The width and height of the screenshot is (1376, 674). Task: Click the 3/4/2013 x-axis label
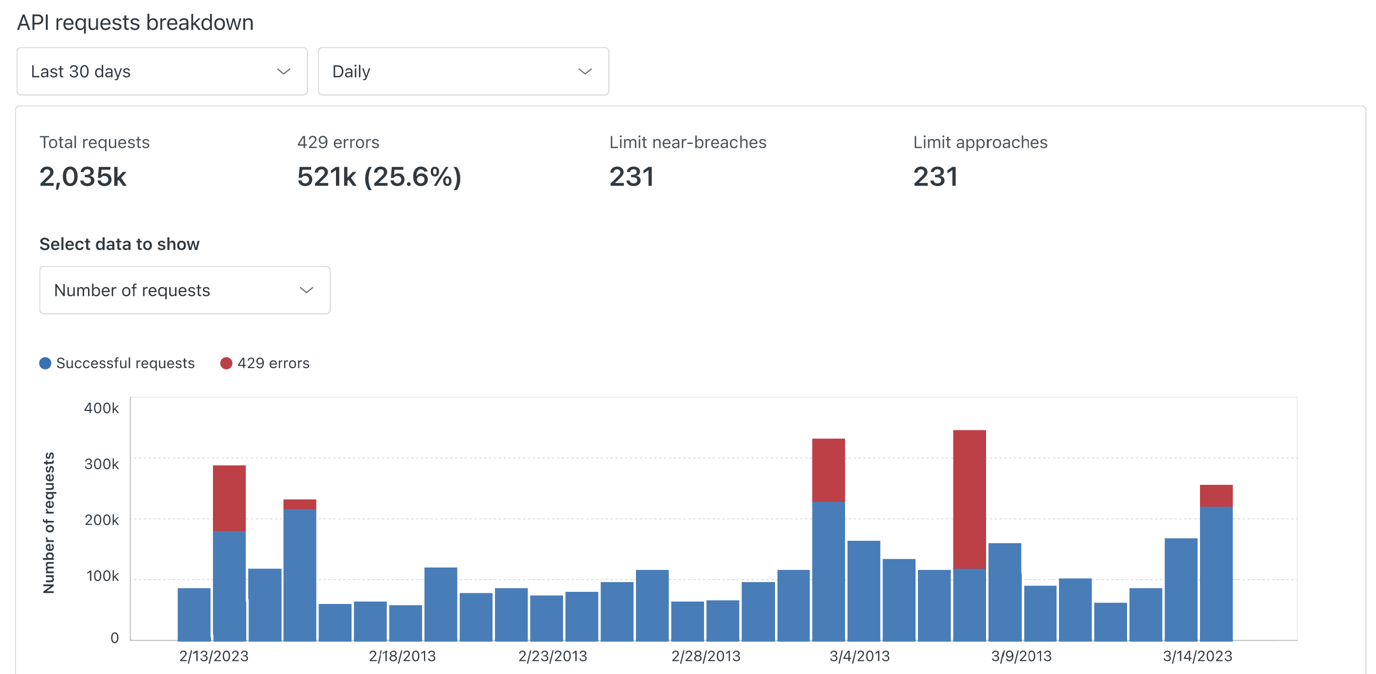coord(860,656)
